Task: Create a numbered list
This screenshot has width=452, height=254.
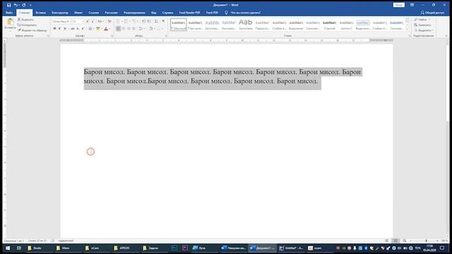Action: click(x=126, y=21)
